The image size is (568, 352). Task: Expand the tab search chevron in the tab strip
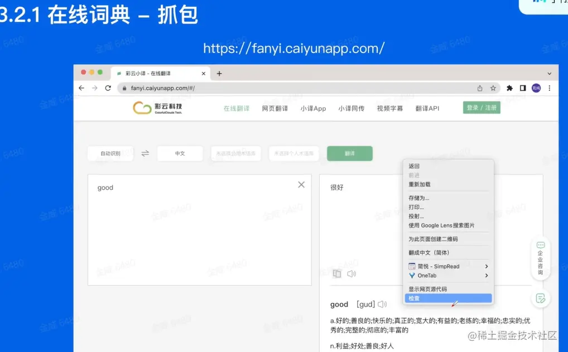pyautogui.click(x=550, y=74)
